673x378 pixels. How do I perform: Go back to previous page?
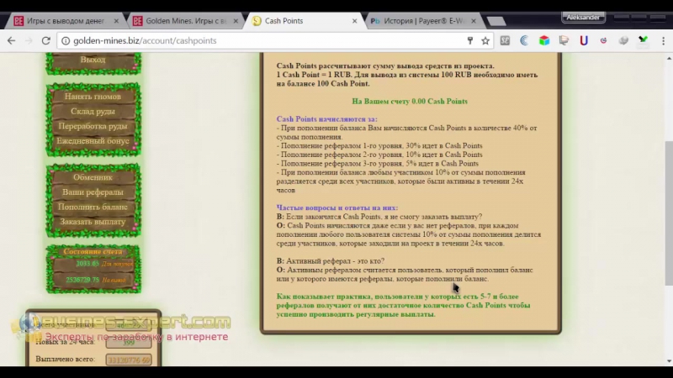11,40
